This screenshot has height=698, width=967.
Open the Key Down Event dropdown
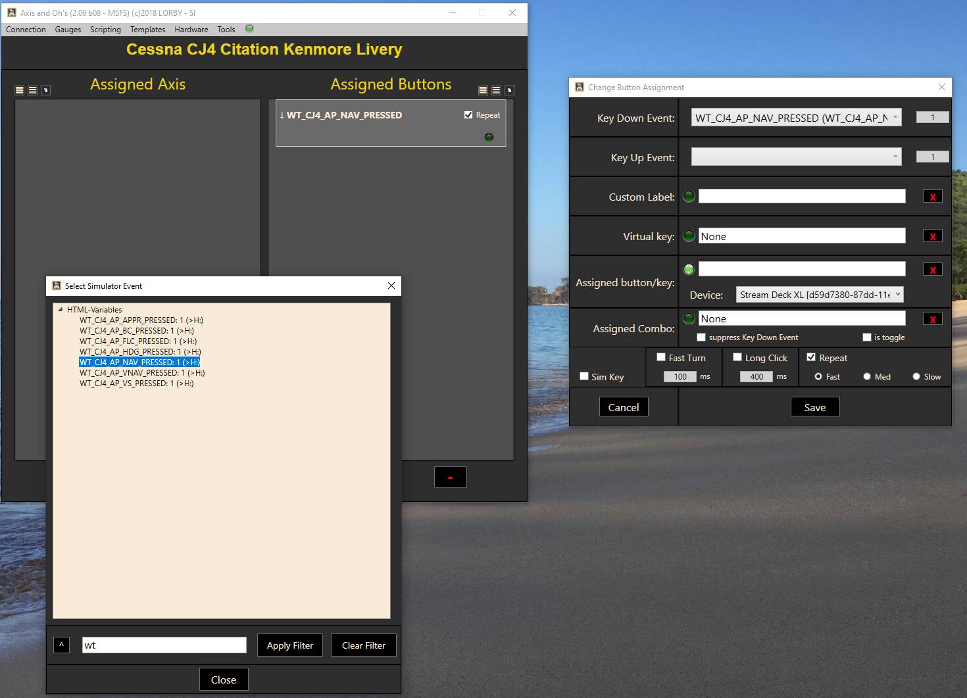(x=796, y=118)
